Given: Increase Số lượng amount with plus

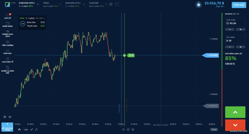Looking at the screenshot, I should point(241,47).
